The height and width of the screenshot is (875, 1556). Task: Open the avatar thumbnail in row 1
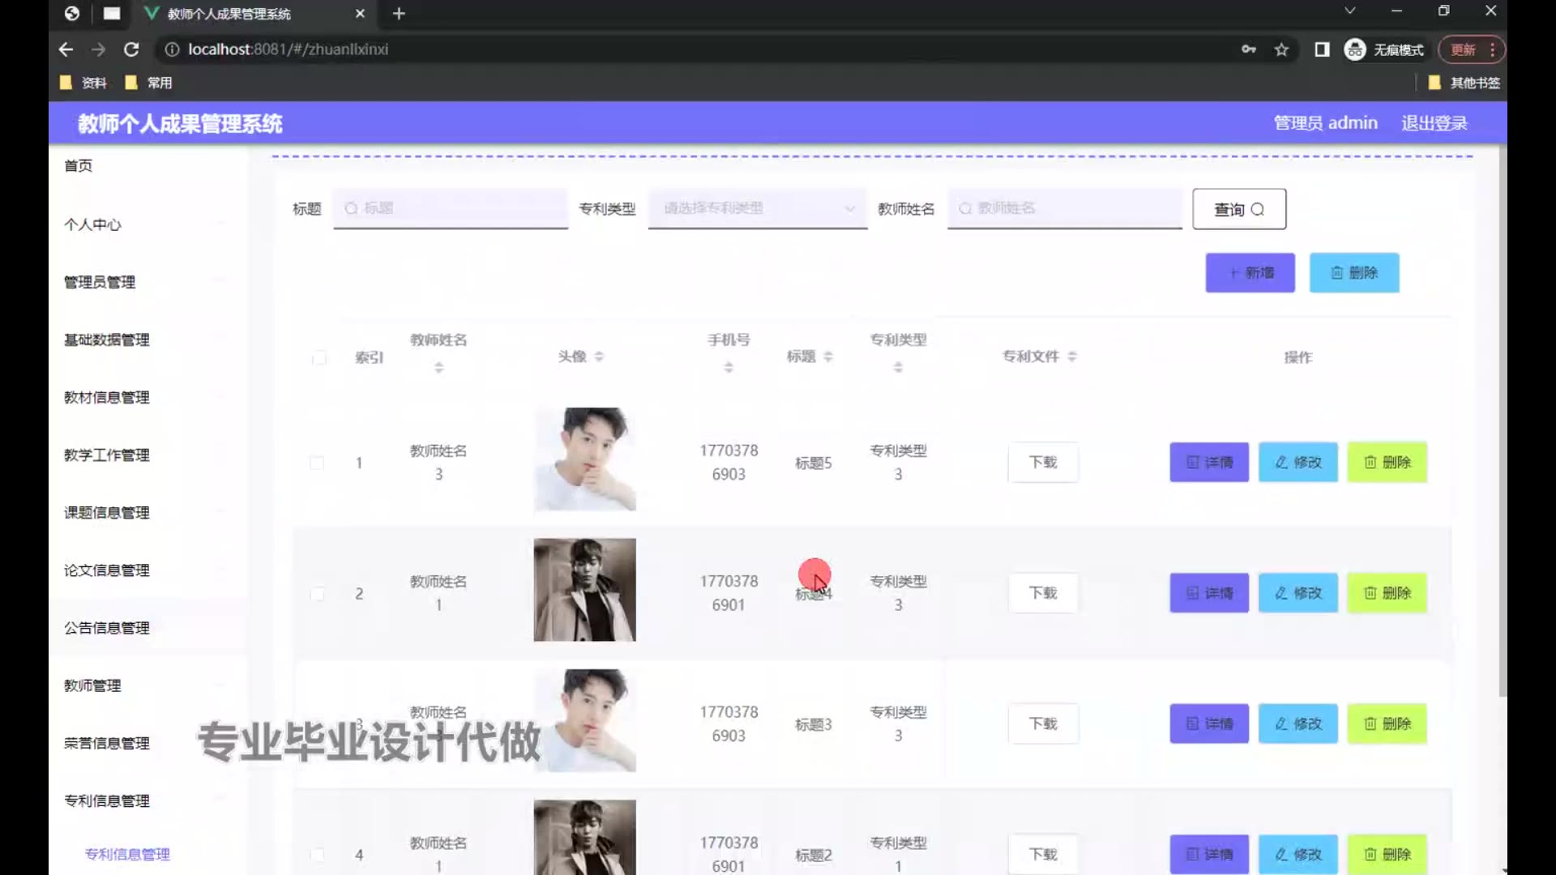tap(585, 459)
